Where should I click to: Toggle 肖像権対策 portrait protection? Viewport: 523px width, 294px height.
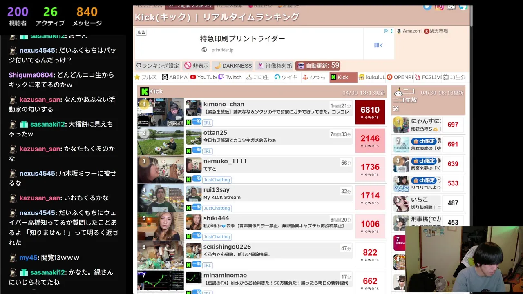pyautogui.click(x=274, y=65)
